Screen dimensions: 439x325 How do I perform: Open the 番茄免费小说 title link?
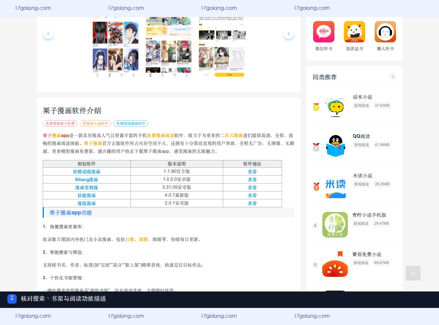point(367,254)
